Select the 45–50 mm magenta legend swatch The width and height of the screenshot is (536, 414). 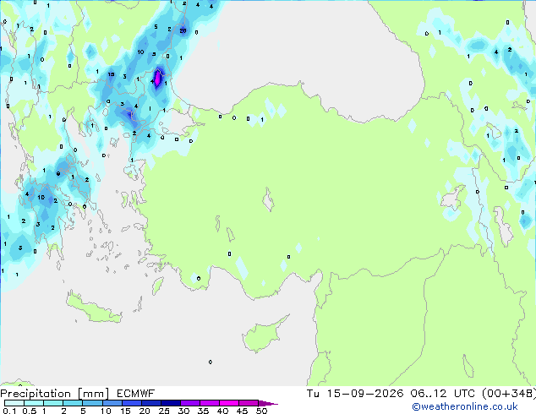249,403
